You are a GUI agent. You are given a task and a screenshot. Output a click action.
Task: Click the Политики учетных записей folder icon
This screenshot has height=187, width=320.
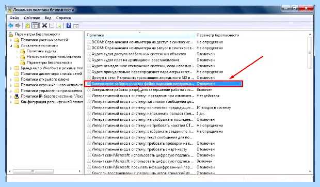pyautogui.click(x=17, y=40)
